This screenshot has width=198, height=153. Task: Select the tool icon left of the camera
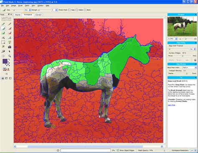(x=3, y=47)
